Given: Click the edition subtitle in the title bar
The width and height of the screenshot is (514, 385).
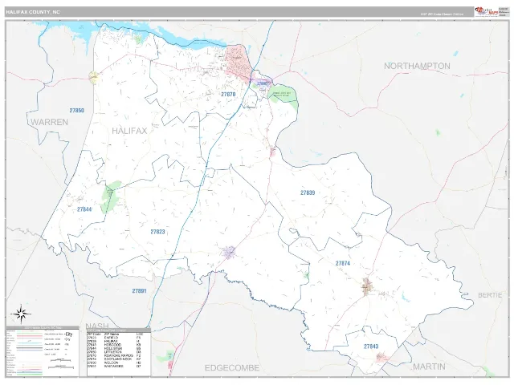Looking at the screenshot, I should click(x=443, y=14).
